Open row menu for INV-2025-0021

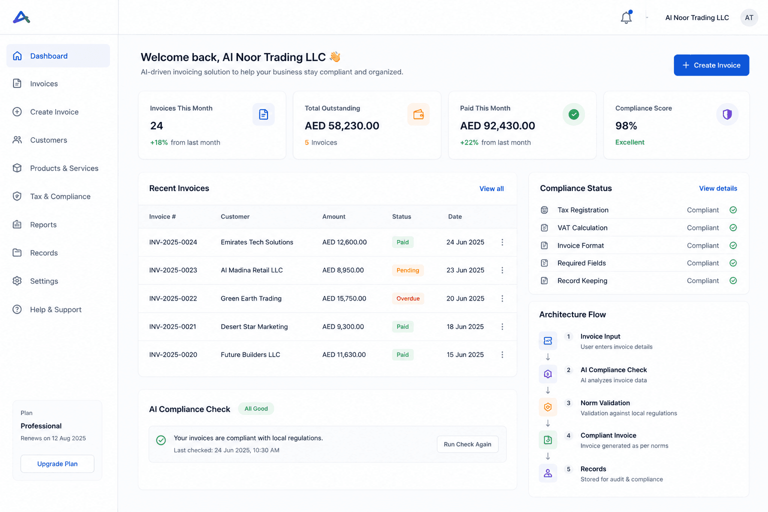pos(502,326)
